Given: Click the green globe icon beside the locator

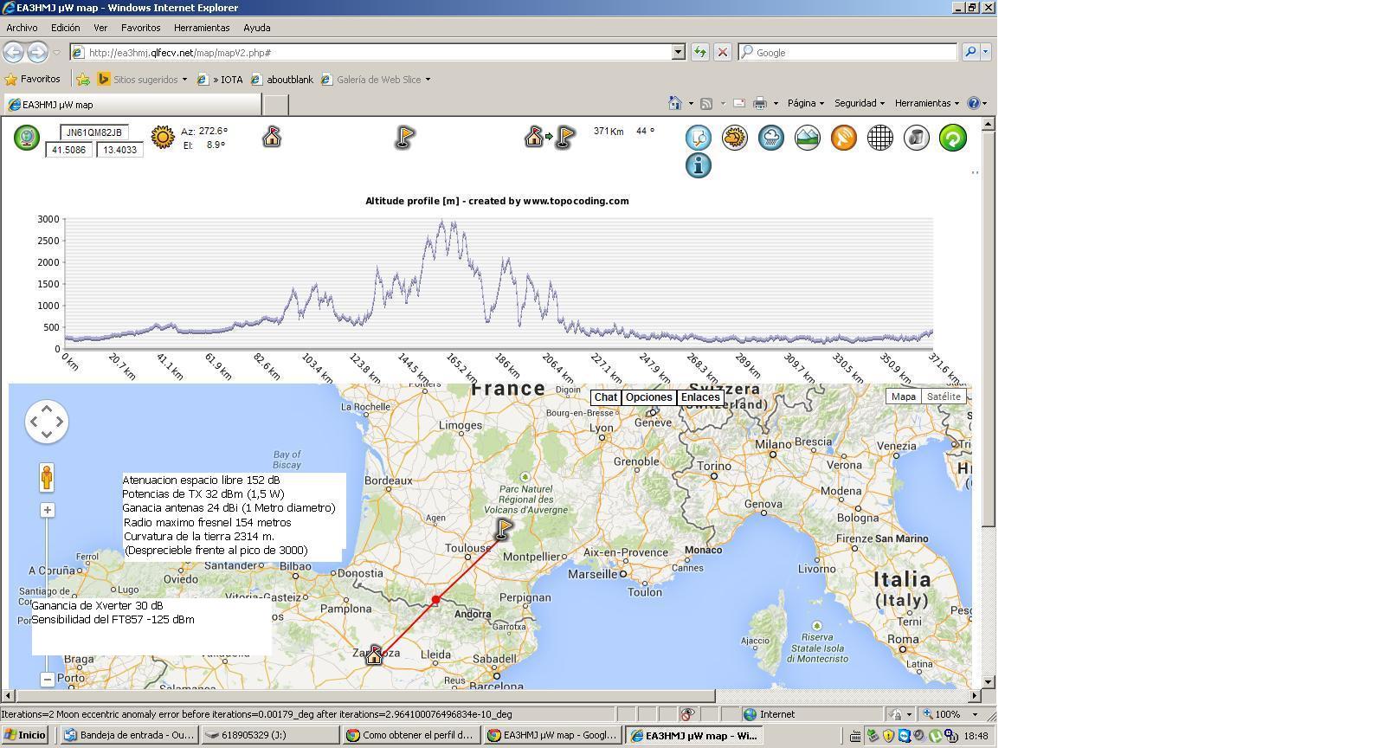Looking at the screenshot, I should pyautogui.click(x=27, y=138).
